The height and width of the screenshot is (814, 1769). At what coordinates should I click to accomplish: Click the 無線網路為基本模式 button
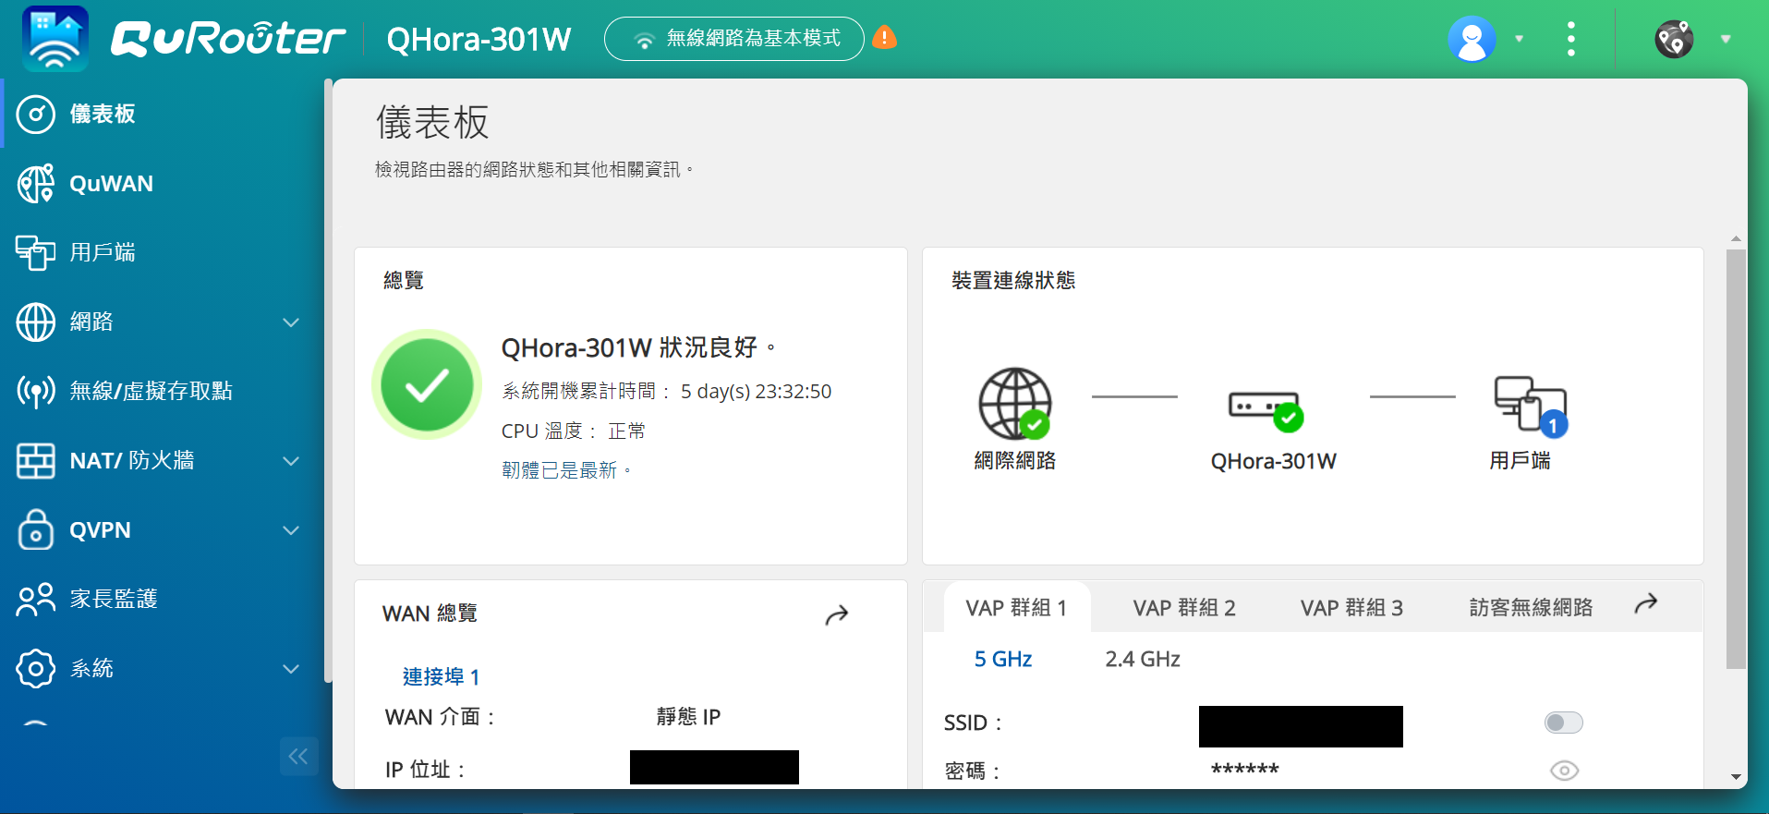click(734, 39)
